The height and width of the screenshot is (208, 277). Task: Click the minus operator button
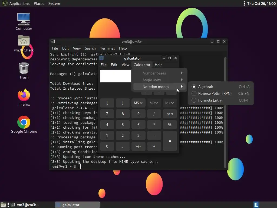pos(154,135)
